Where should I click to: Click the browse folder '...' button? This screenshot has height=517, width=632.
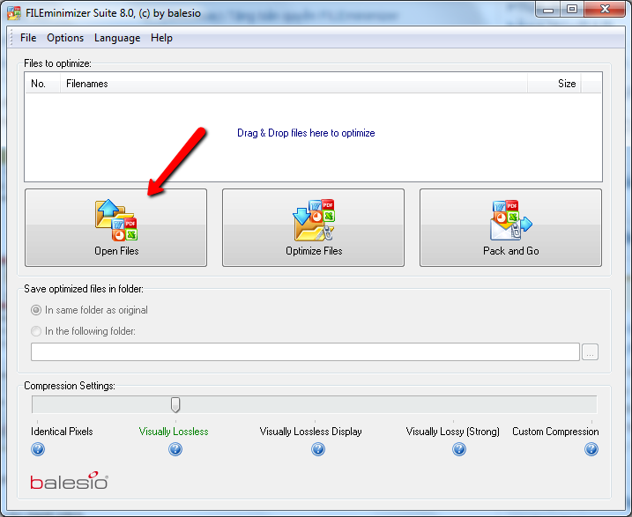tap(591, 352)
